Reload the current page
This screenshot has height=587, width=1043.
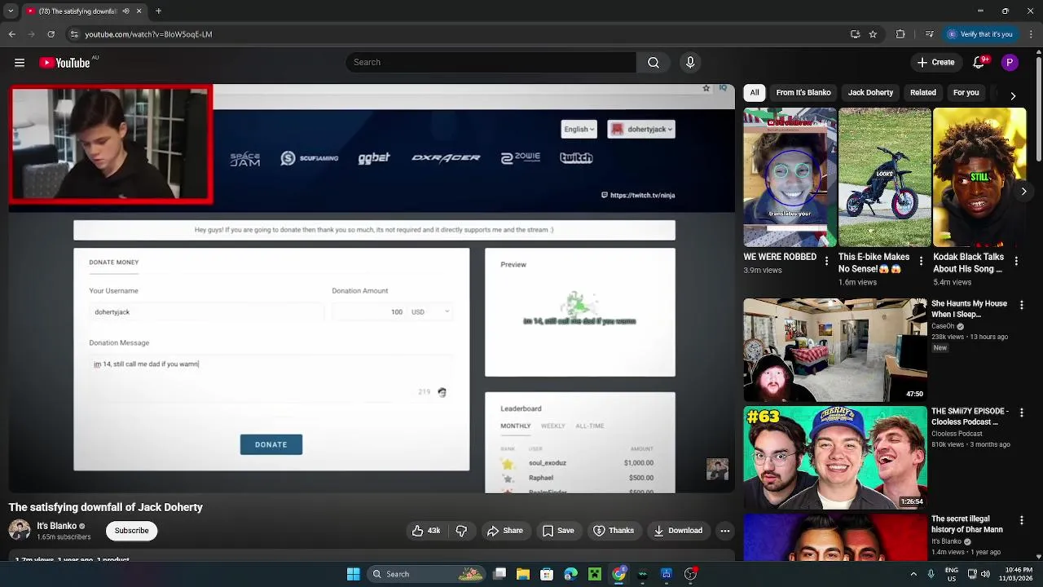pos(51,34)
